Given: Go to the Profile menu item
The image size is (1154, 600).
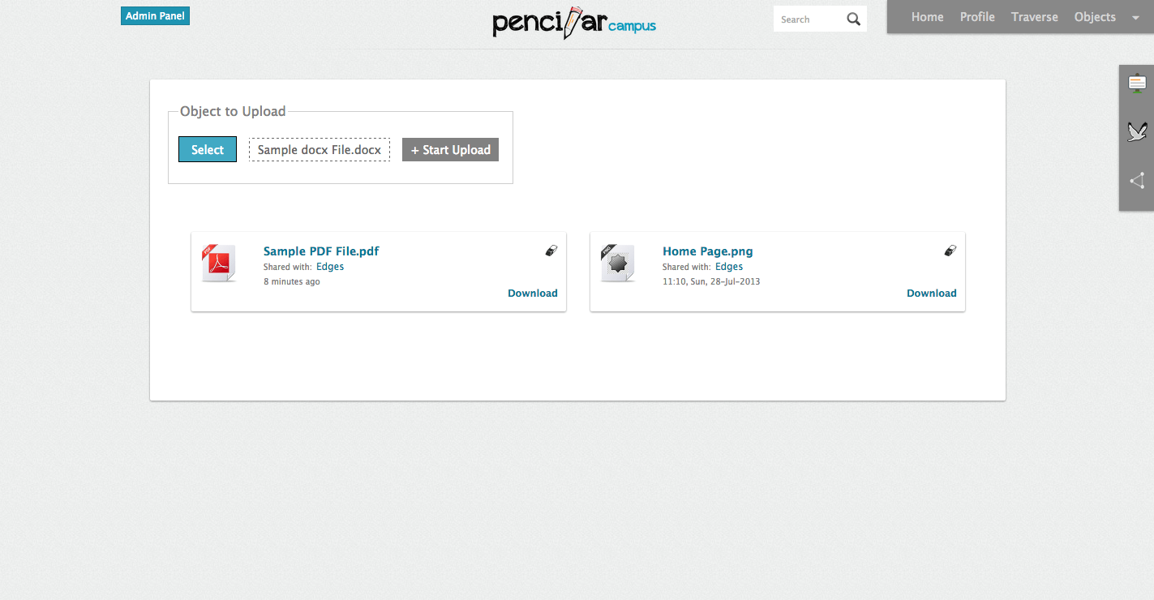Looking at the screenshot, I should [x=977, y=17].
